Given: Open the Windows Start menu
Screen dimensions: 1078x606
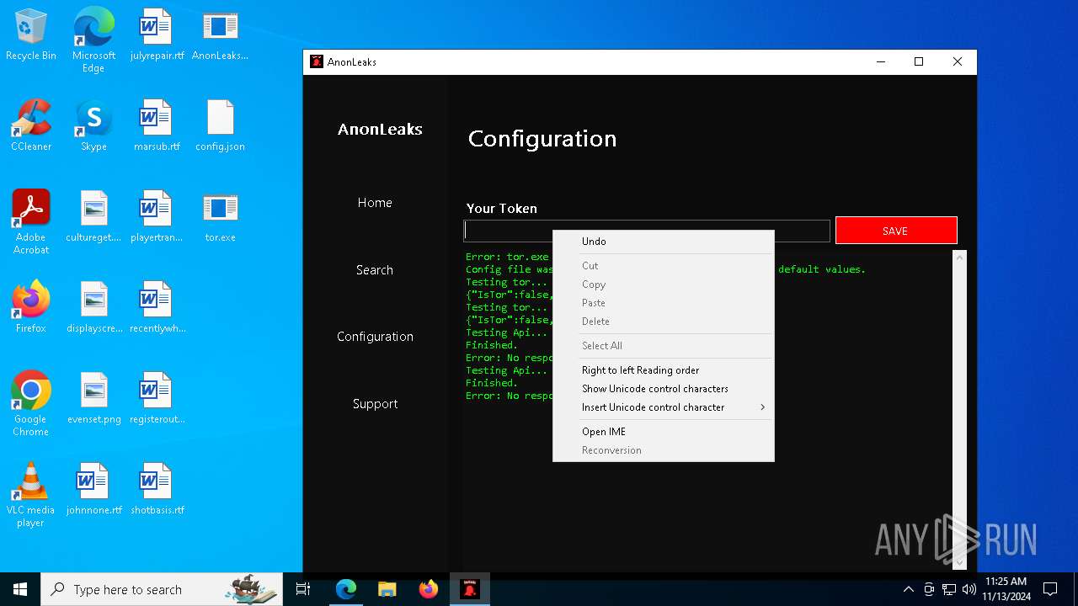Looking at the screenshot, I should [20, 589].
